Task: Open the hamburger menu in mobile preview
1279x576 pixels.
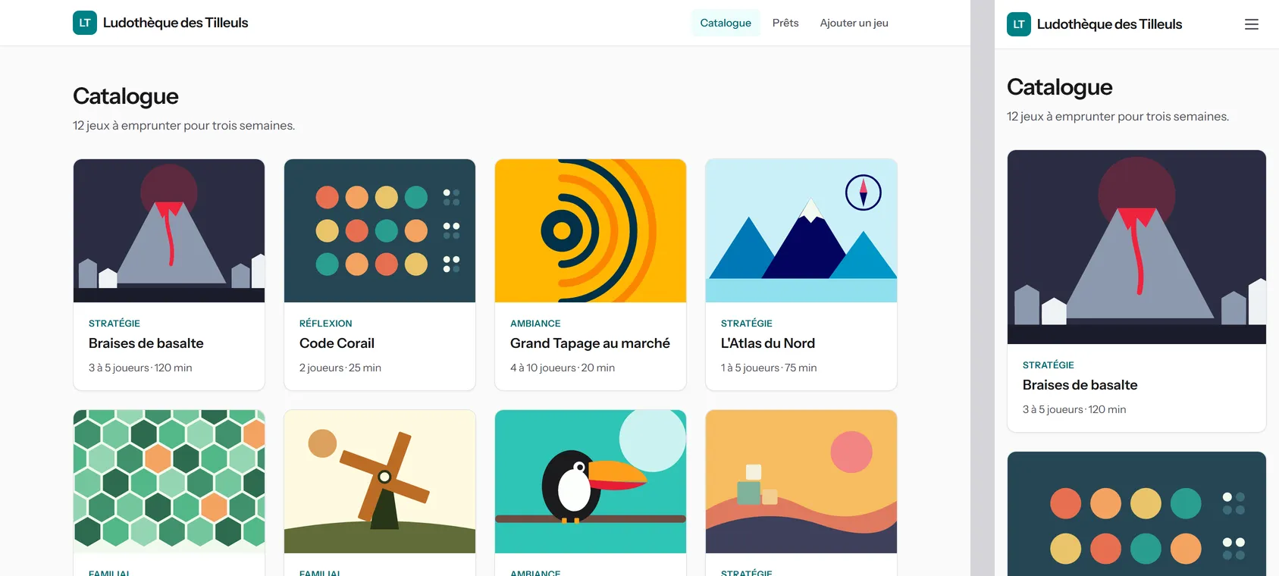Action: pyautogui.click(x=1252, y=24)
